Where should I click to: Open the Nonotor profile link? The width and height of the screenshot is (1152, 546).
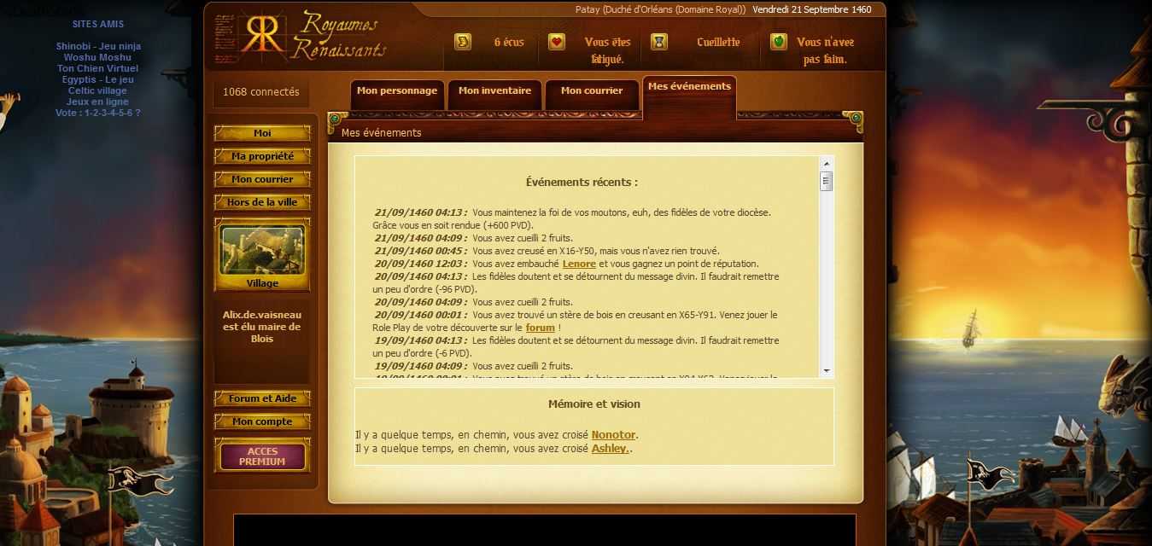(x=613, y=435)
